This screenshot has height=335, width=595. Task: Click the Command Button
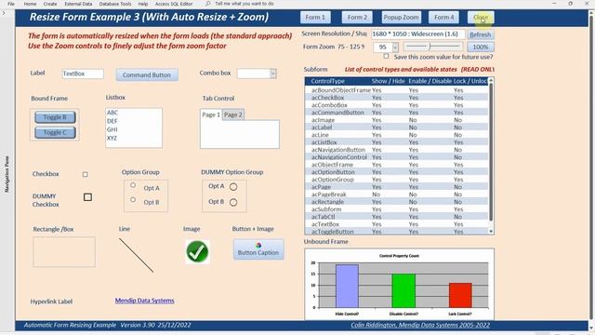[x=147, y=74]
